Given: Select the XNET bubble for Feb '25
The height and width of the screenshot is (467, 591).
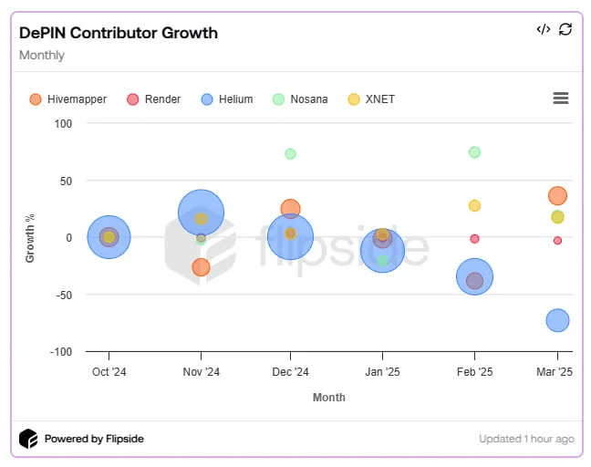Looking at the screenshot, I should (x=474, y=205).
